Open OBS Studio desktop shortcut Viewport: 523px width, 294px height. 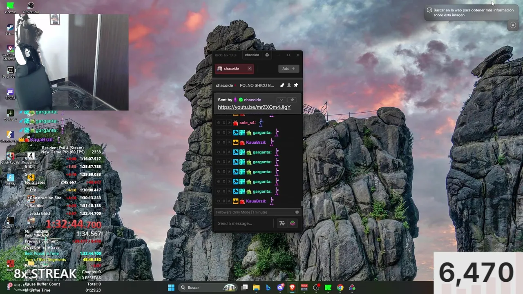point(31,7)
